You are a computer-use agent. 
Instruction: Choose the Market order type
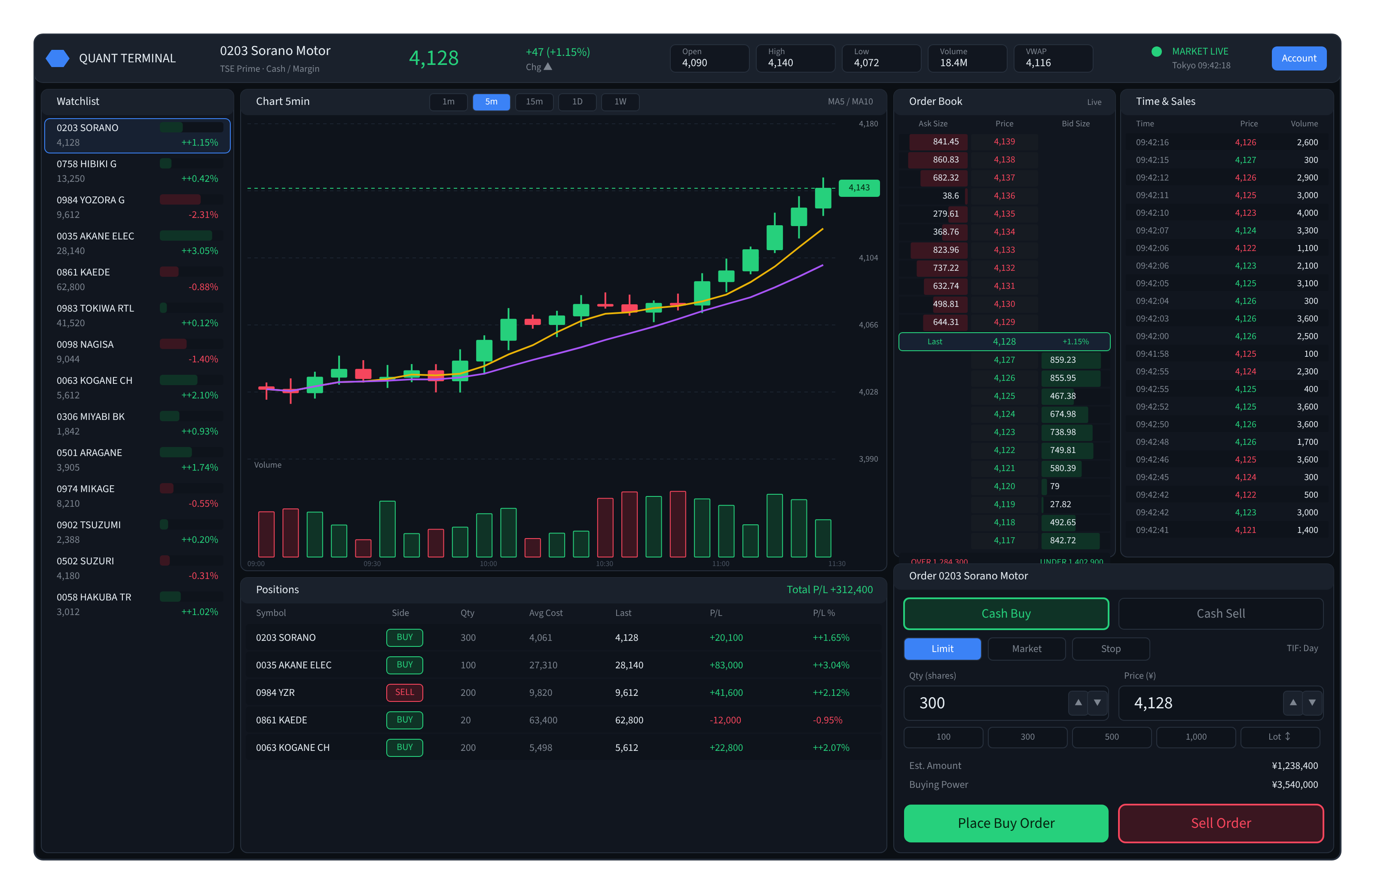click(x=1027, y=649)
